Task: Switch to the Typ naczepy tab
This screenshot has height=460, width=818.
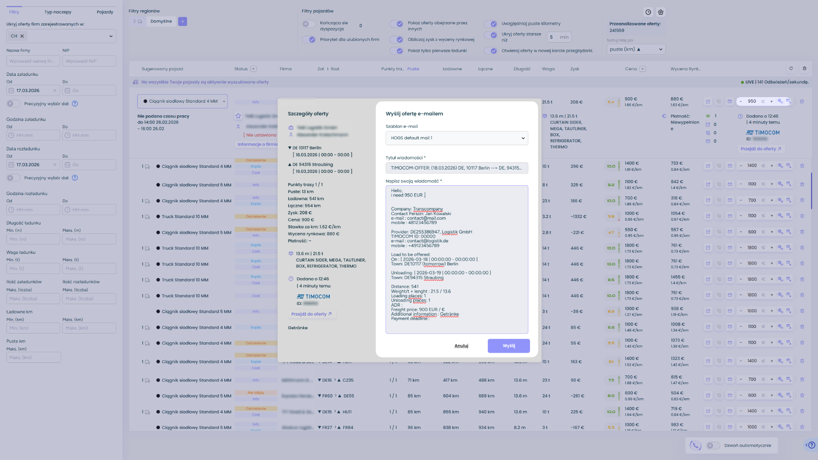Action: pos(58,12)
